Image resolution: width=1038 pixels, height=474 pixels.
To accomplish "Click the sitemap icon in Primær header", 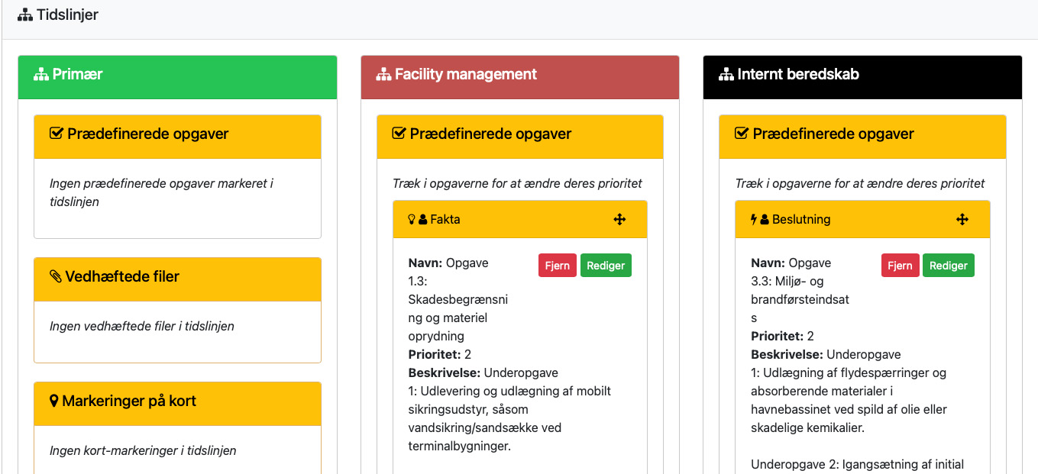I will 41,75.
